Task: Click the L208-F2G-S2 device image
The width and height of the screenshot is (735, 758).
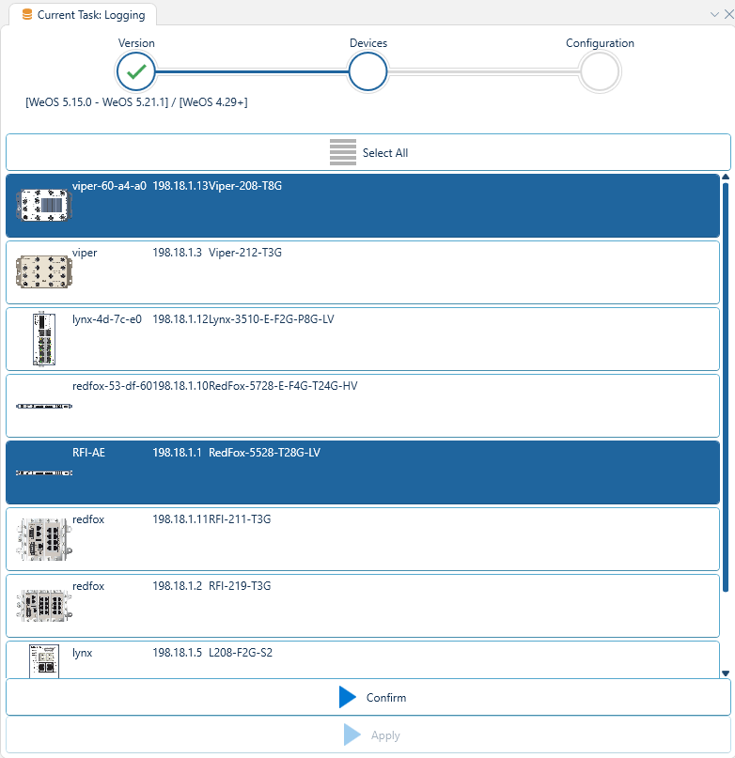Action: [x=44, y=661]
